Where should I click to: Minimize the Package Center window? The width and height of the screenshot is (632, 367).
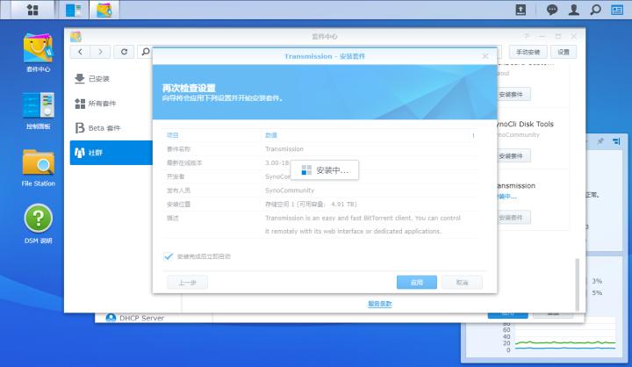tap(542, 36)
